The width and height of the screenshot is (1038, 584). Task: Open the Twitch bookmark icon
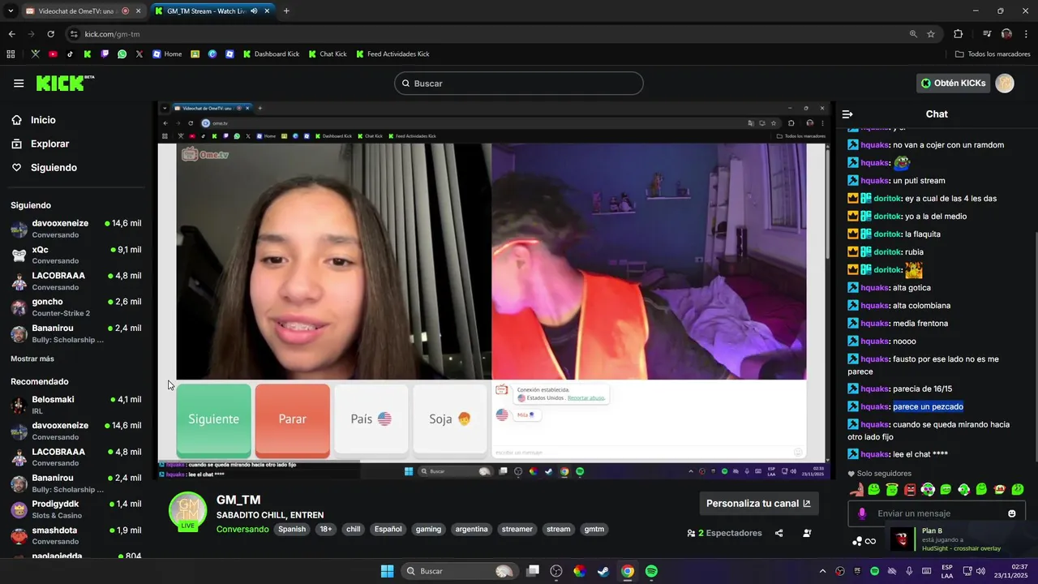tap(105, 54)
